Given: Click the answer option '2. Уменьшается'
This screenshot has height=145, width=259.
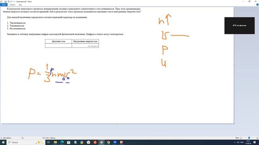Looking at the screenshot, I should click(16, 26).
